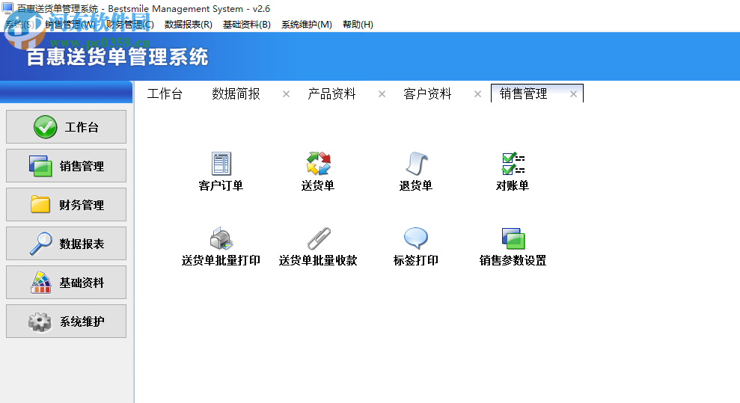Close the 数据简报 tab
This screenshot has height=403, width=740.
click(x=286, y=94)
